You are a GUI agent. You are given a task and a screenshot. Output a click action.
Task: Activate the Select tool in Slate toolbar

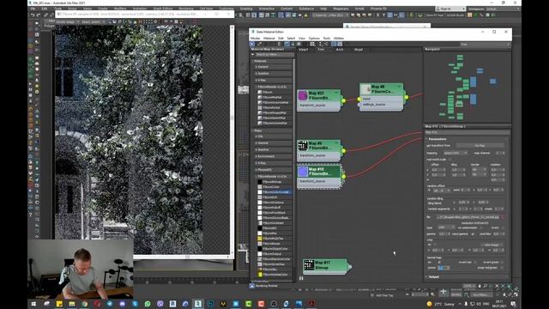pos(252,44)
